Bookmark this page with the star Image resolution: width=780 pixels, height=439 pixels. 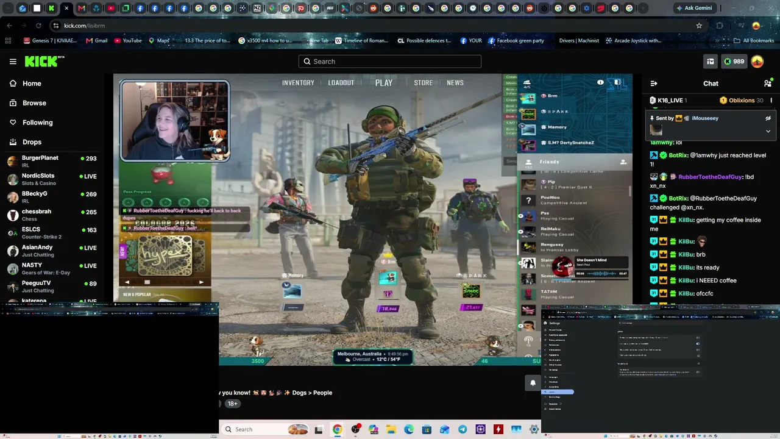pos(699,26)
